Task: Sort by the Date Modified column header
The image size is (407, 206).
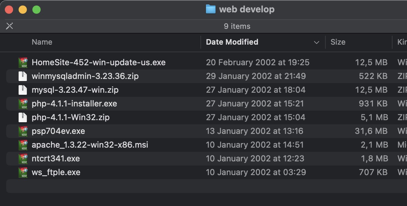Action: pyautogui.click(x=232, y=42)
